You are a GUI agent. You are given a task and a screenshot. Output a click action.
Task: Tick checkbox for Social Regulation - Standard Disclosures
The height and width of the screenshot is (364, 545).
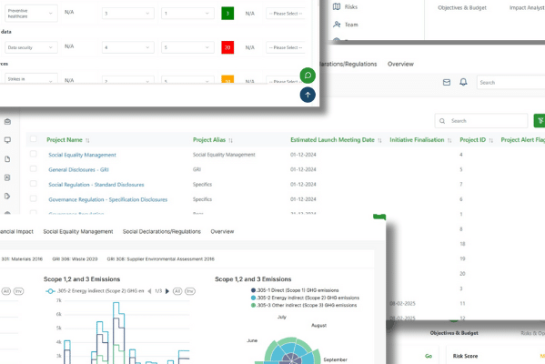pyautogui.click(x=34, y=184)
